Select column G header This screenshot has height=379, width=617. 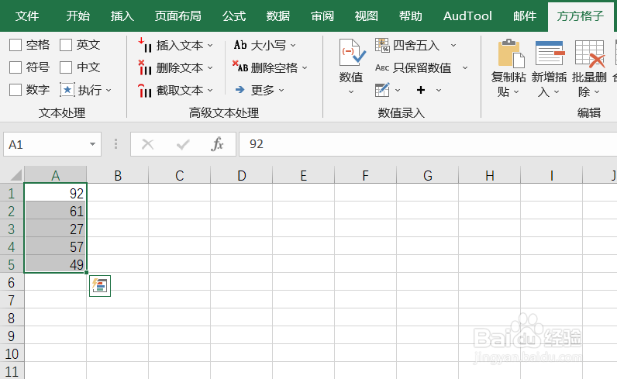coord(427,175)
